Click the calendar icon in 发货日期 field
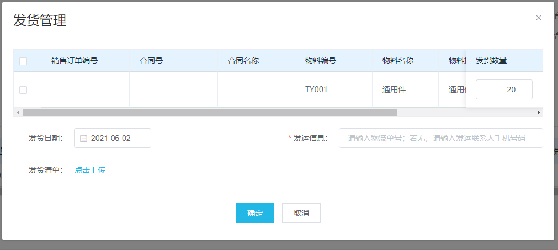This screenshot has width=558, height=250. [x=84, y=139]
